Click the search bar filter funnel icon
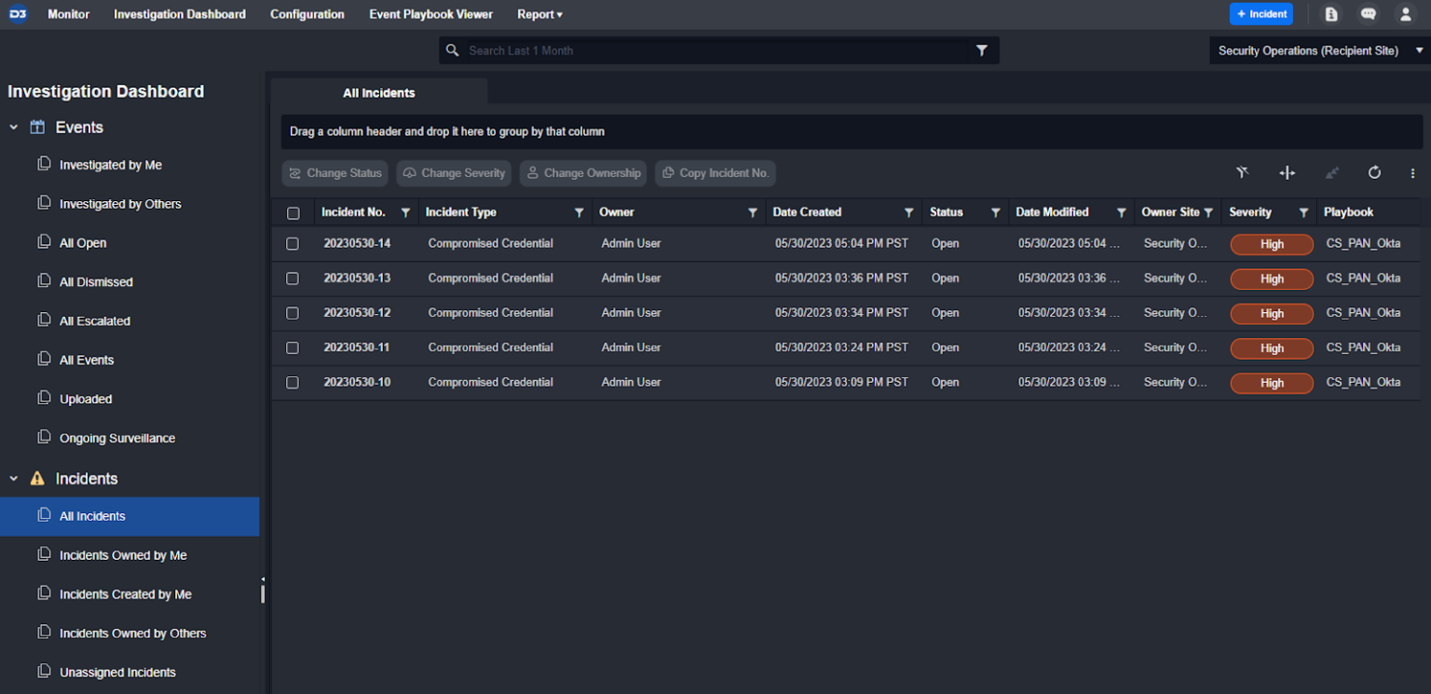Viewport: 1431px width, 694px height. point(981,50)
